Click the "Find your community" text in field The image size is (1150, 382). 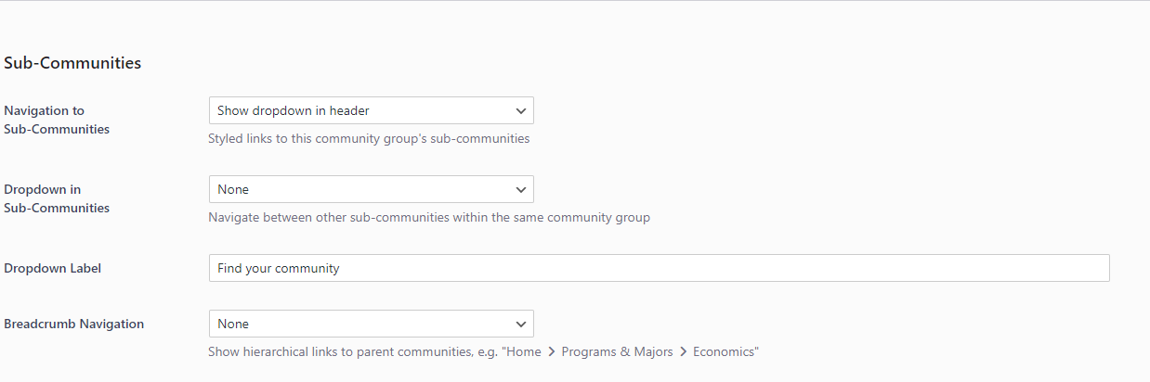coord(279,268)
